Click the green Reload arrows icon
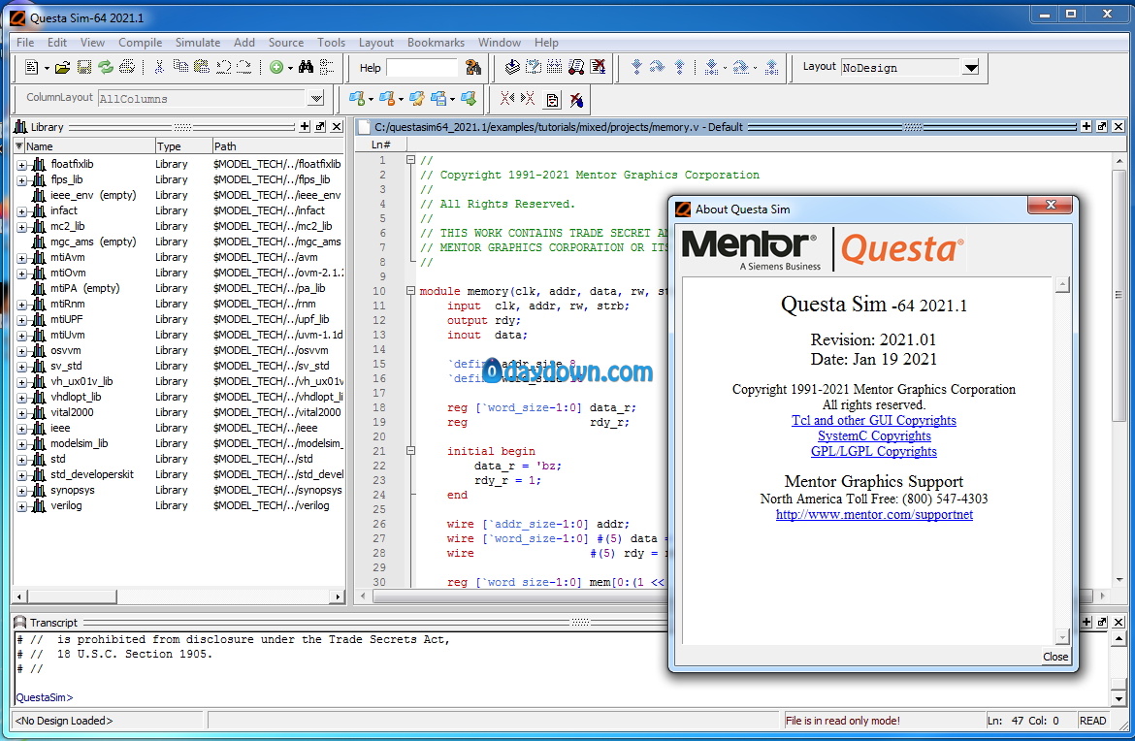Image resolution: width=1135 pixels, height=741 pixels. tap(106, 67)
